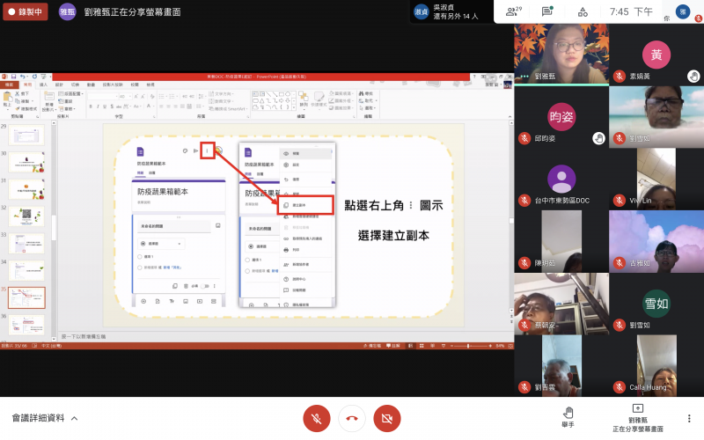Toggle Underline in PowerPoint font group
The image size is (704, 440).
click(x=105, y=106)
